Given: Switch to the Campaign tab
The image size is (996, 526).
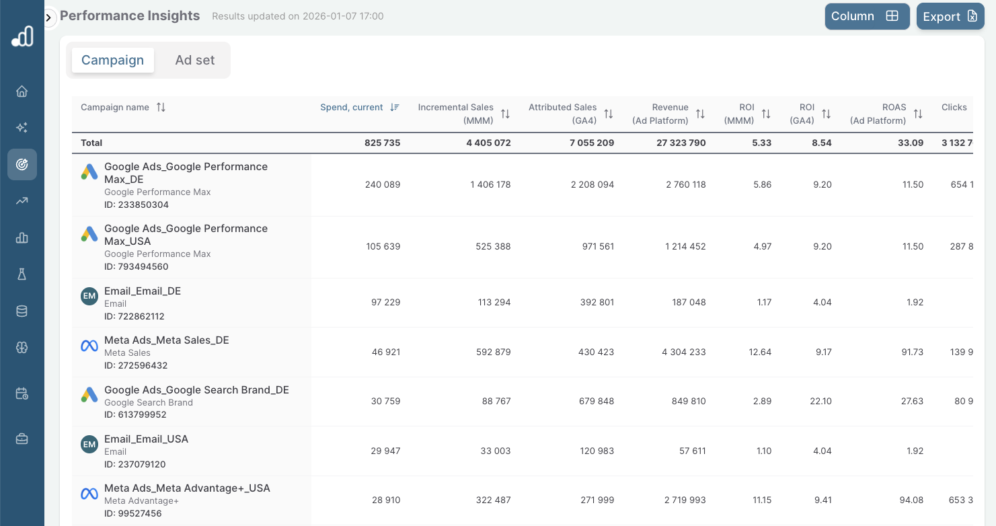Looking at the screenshot, I should pos(112,60).
